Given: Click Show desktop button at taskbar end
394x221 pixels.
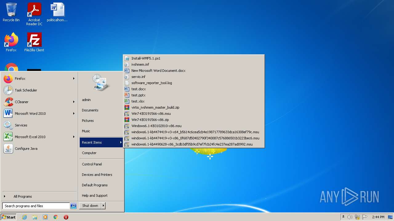Looking at the screenshot, I should click(x=390, y=217).
